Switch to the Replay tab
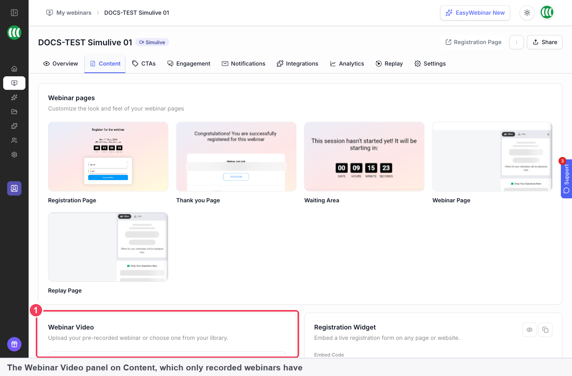 tap(389, 64)
